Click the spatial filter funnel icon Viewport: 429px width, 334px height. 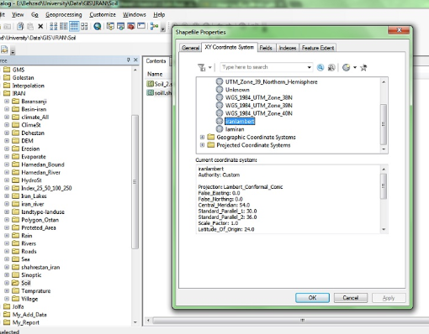coord(202,67)
